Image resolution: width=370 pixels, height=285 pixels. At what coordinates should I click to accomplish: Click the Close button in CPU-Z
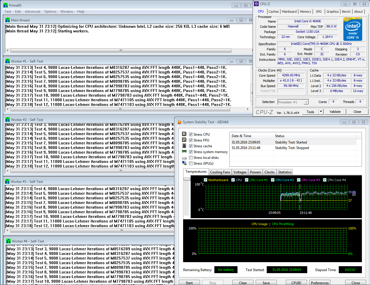tap(357, 112)
